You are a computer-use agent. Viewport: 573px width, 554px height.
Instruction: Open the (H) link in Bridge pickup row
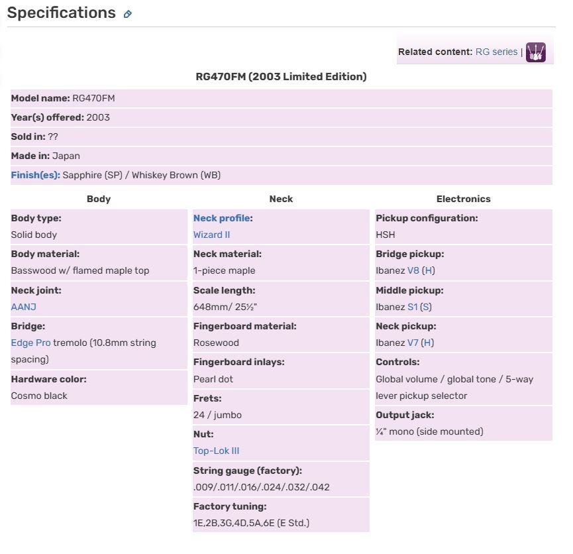coord(429,270)
